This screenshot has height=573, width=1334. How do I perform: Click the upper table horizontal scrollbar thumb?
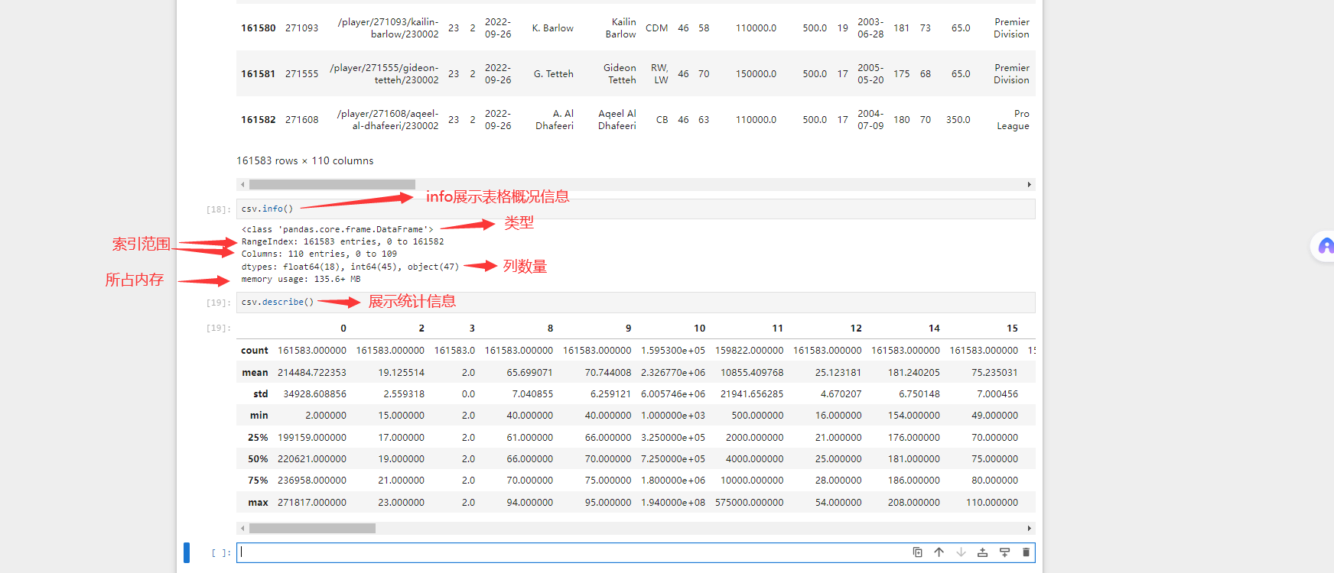coord(332,185)
